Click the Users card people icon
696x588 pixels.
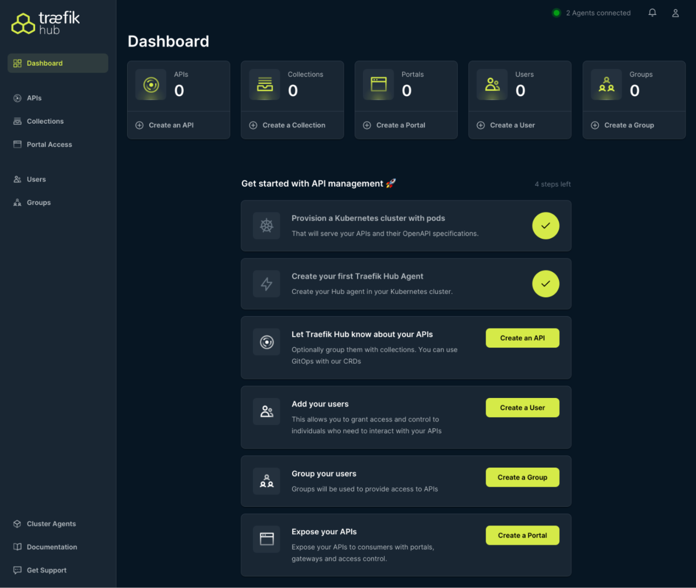point(492,84)
